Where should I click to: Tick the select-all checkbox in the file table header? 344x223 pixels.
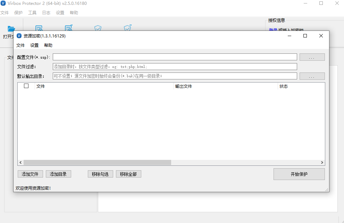26,86
